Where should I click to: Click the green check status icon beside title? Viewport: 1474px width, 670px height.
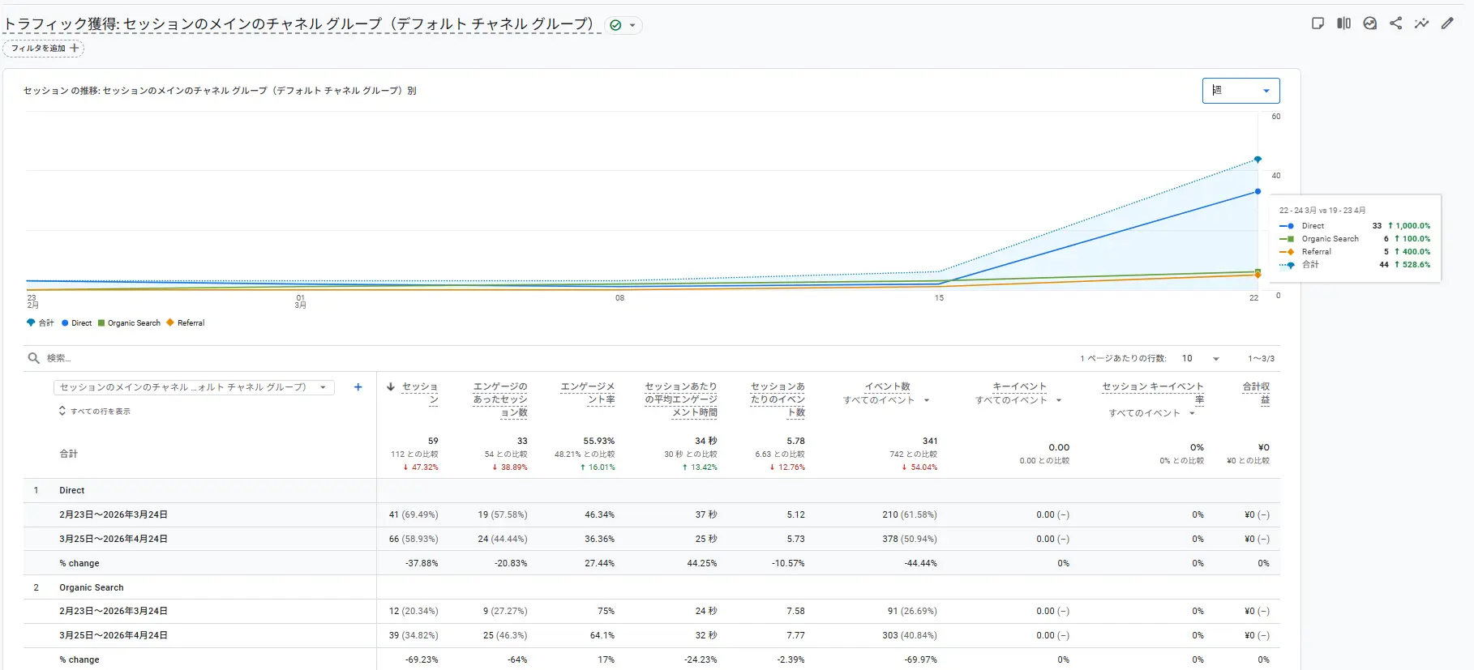tap(615, 25)
